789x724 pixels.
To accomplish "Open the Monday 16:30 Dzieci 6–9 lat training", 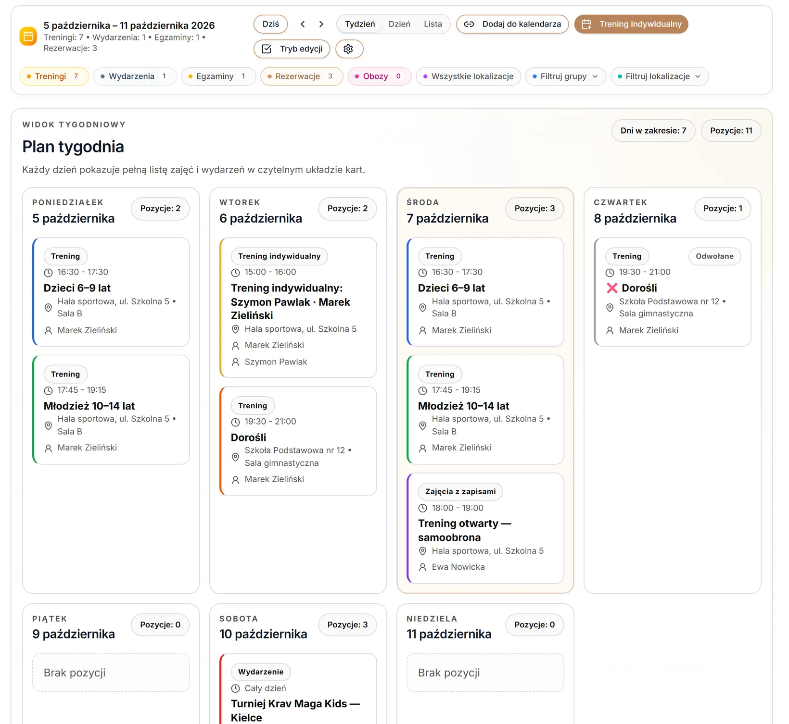I will pos(111,292).
